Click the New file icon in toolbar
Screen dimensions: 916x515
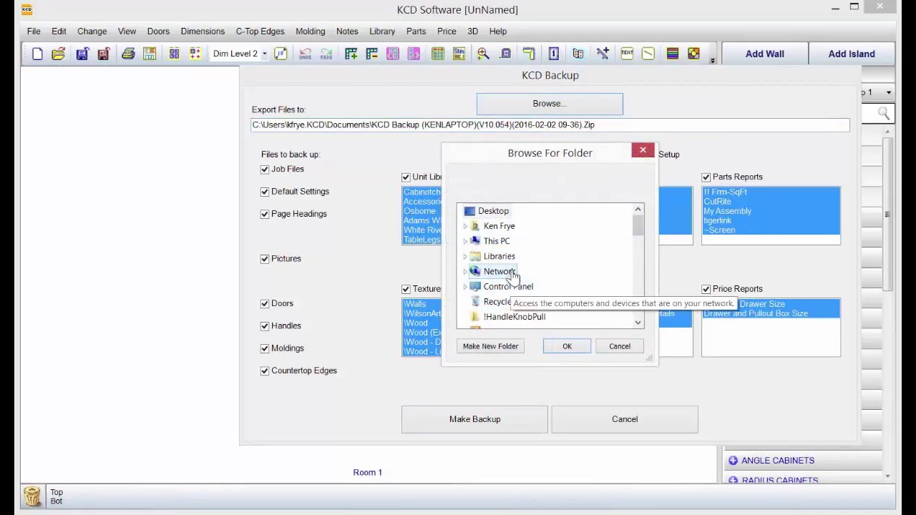(37, 54)
